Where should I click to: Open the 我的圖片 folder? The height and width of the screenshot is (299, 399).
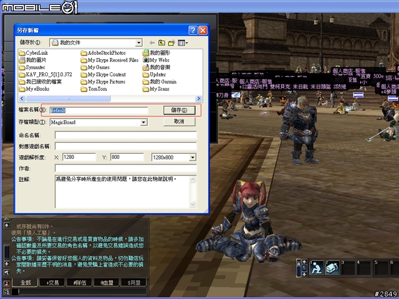(x=33, y=60)
